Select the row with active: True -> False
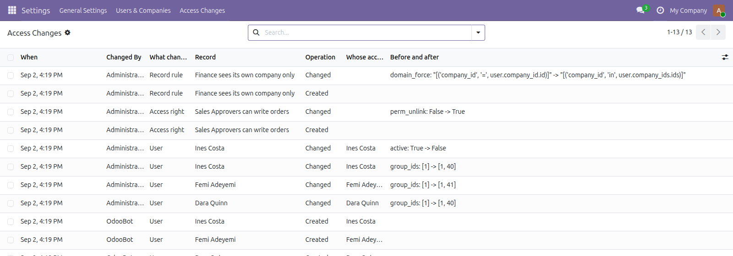Viewport: 733px width, 256px height. click(x=11, y=149)
